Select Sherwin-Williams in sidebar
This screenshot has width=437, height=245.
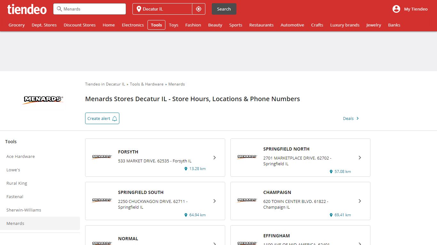pos(24,210)
